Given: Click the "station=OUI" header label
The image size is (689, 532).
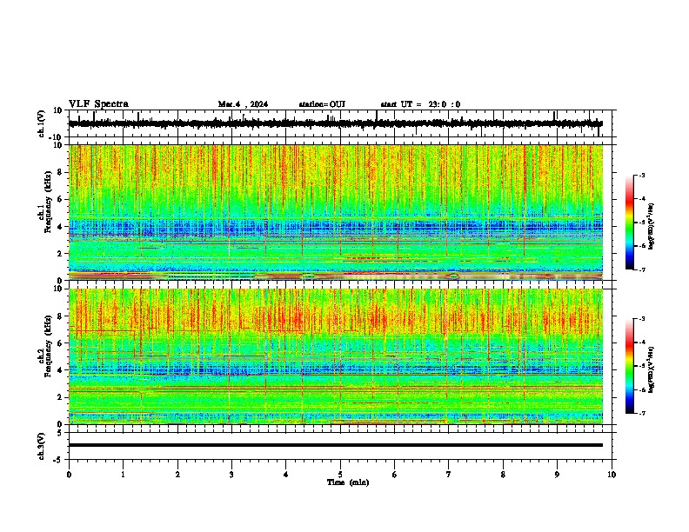Looking at the screenshot, I should pos(322,104).
